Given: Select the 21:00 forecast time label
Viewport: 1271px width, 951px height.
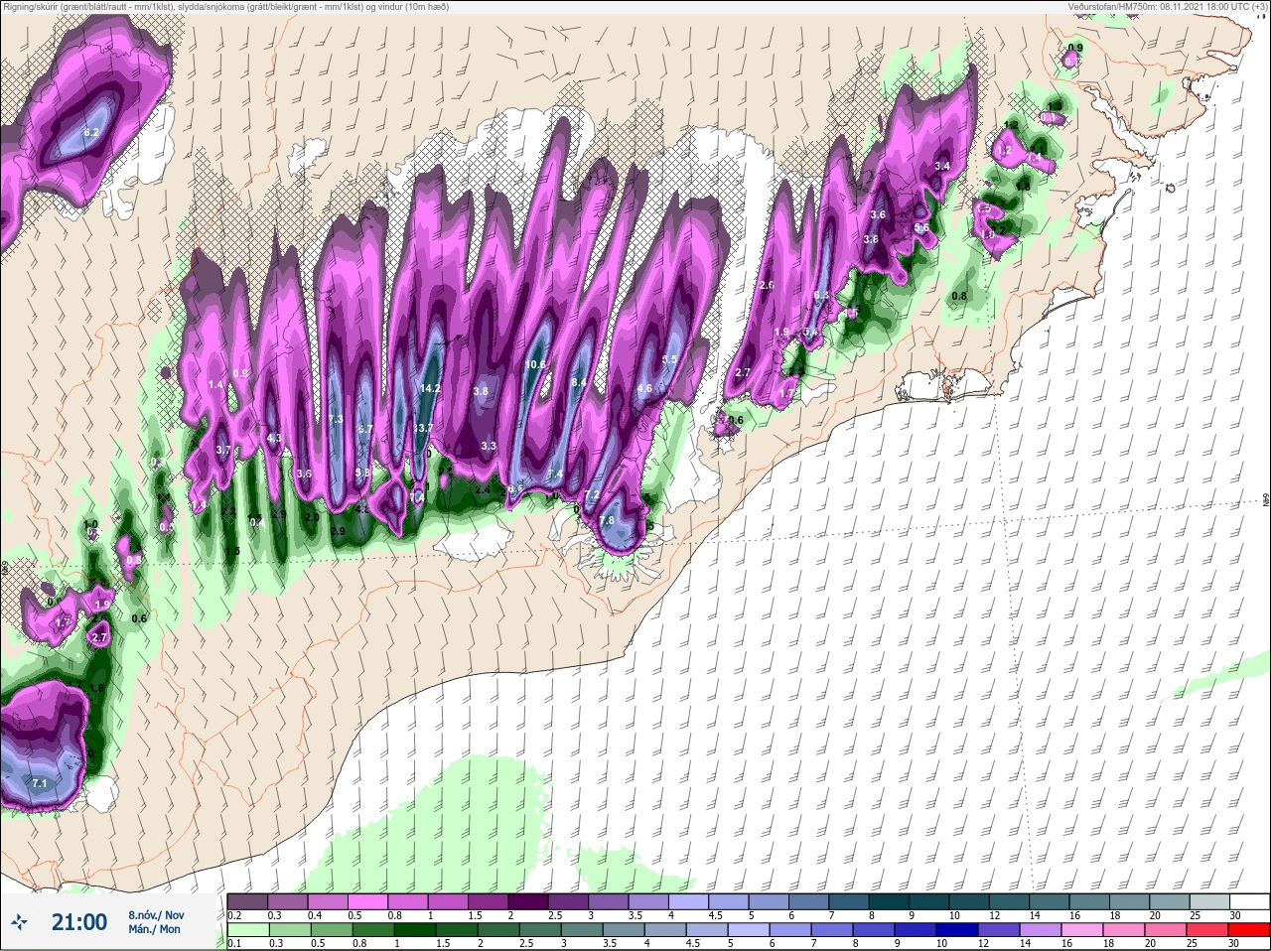Looking at the screenshot, I should pyautogui.click(x=79, y=922).
